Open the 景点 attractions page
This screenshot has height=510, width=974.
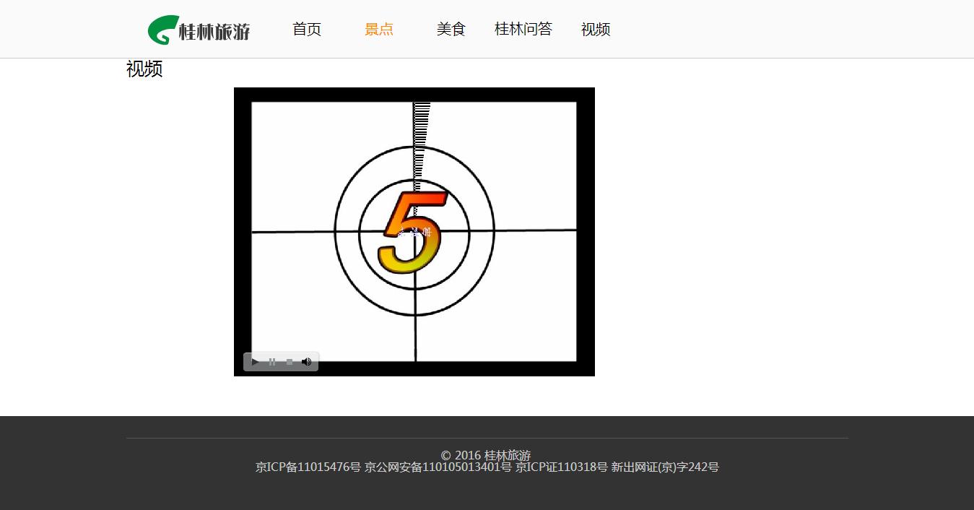pos(379,29)
